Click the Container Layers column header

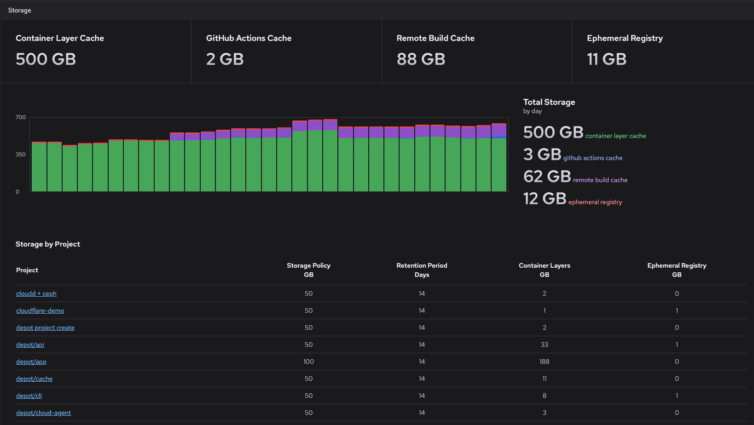click(544, 270)
